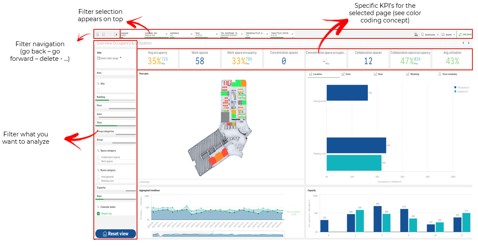Screen dimensions: 478x246
Task: Expand the Group categories filter
Action: point(115,132)
